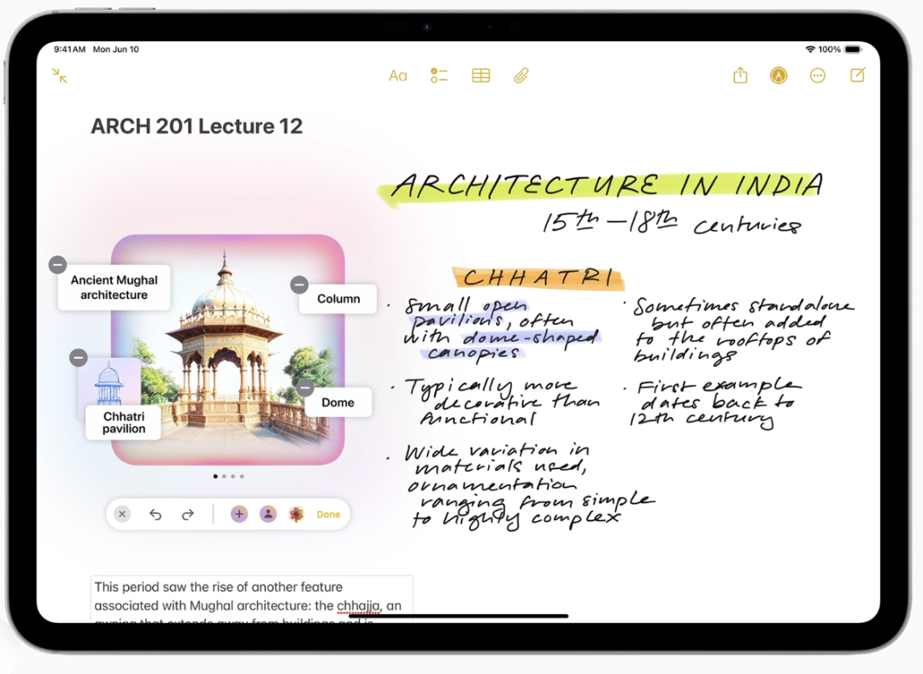Screen dimensions: 923x674
Task: Add a table with the table icon
Action: click(480, 76)
